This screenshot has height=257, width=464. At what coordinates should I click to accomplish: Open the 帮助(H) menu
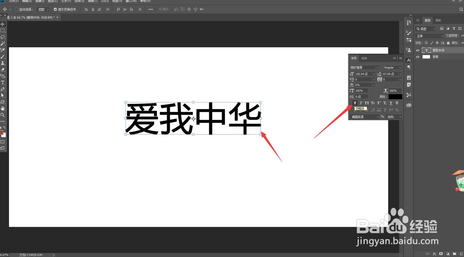[x=145, y=1]
